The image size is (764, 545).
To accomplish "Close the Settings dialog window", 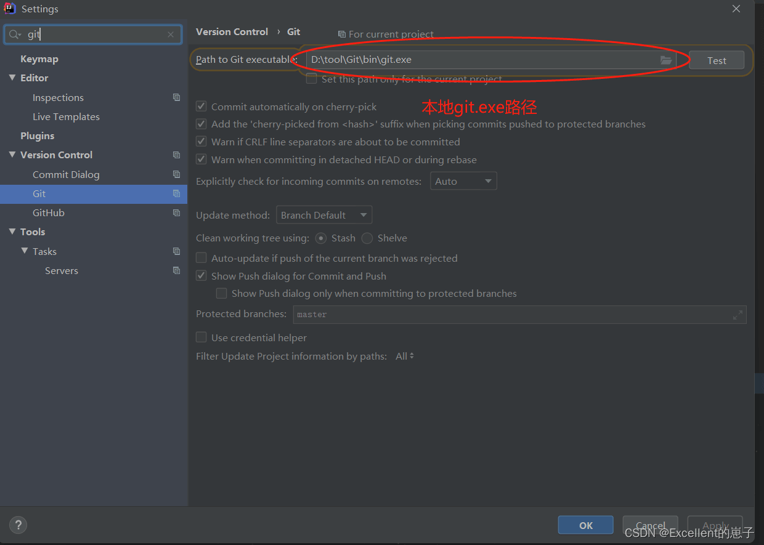I will [736, 9].
